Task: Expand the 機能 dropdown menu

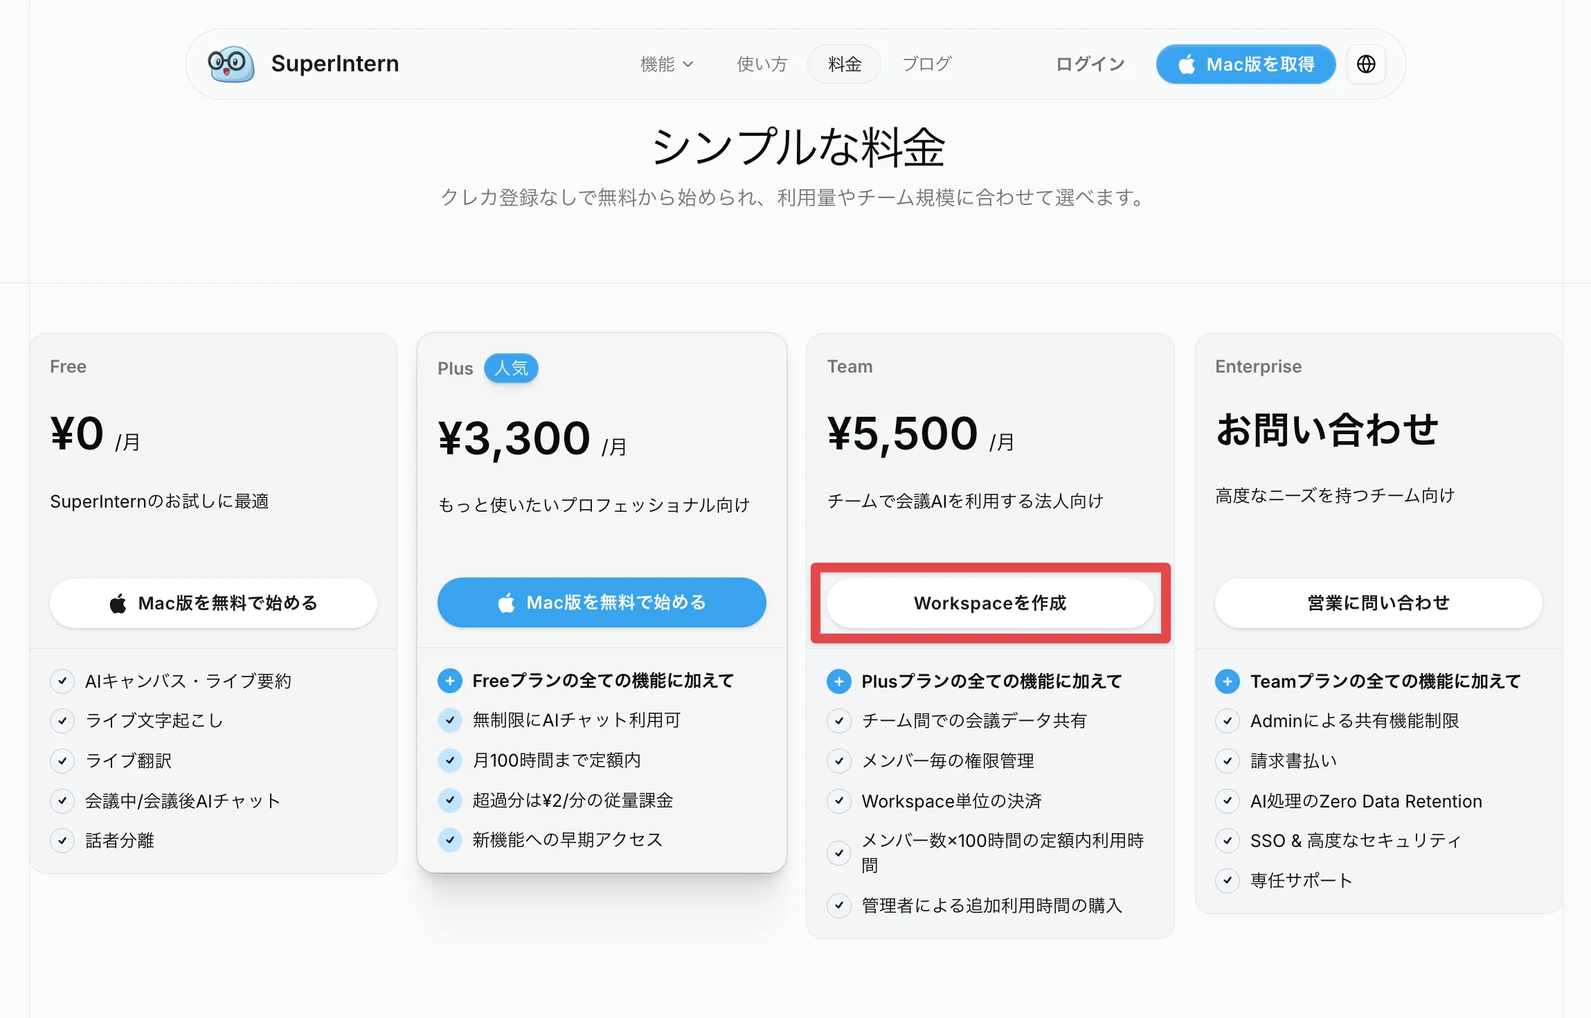Action: pyautogui.click(x=667, y=64)
